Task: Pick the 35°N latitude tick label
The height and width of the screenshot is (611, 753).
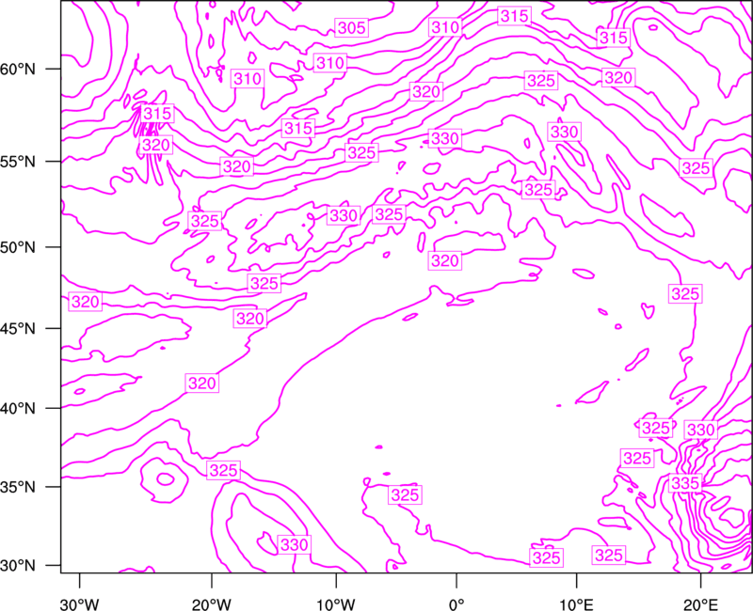Action: [18, 487]
